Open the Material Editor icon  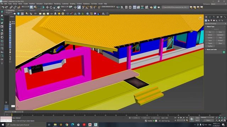[146, 7]
